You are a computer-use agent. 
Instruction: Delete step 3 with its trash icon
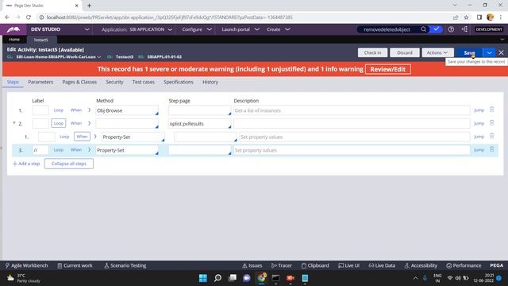pyautogui.click(x=492, y=149)
